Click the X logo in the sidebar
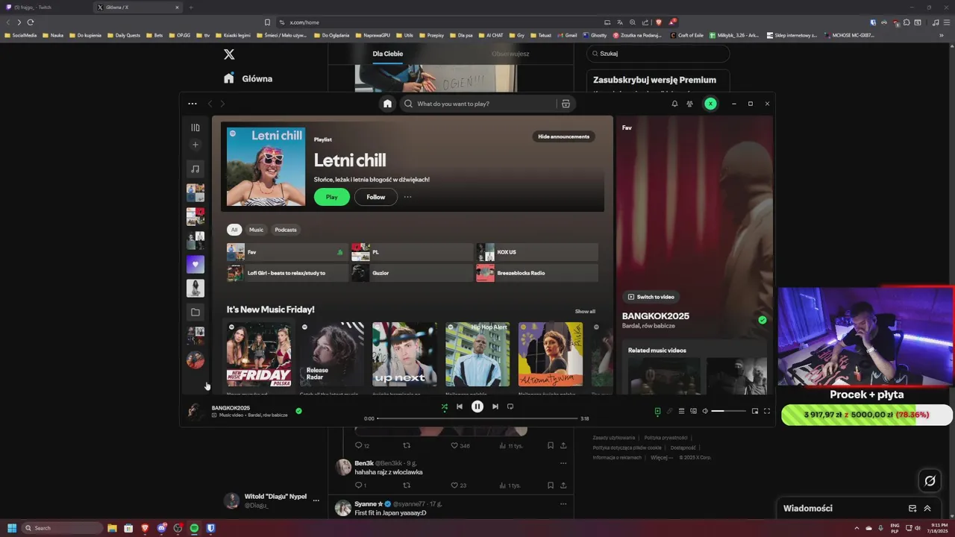The image size is (955, 537). [x=229, y=54]
